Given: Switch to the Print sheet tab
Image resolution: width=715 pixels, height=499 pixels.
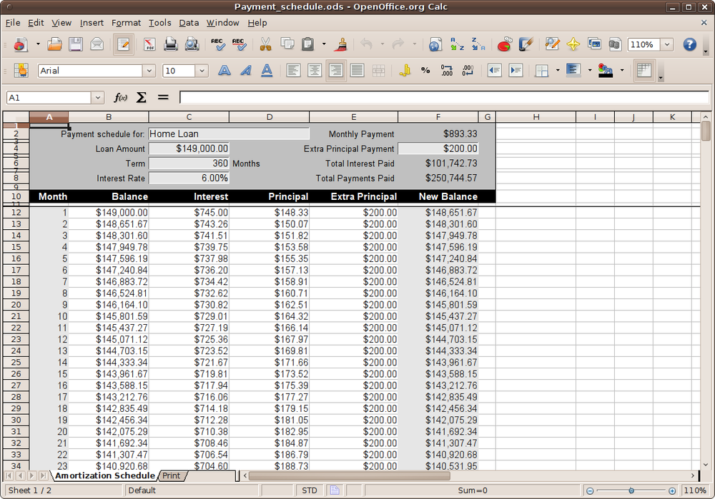Looking at the screenshot, I should tap(171, 475).
